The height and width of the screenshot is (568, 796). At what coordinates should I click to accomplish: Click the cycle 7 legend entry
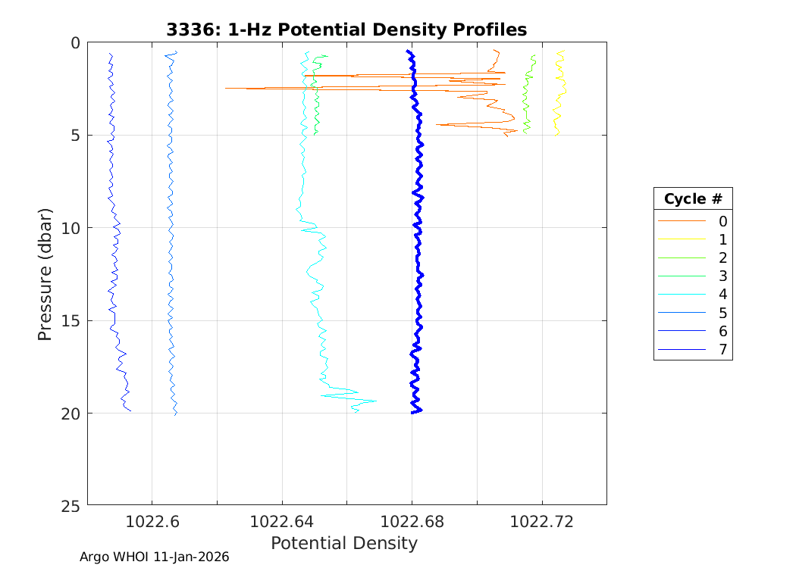click(x=693, y=349)
